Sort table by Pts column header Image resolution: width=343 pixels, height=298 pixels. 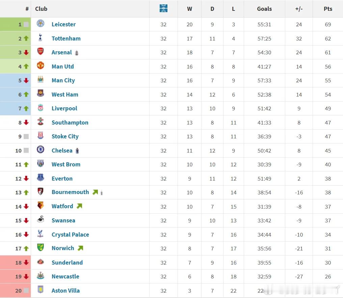point(328,9)
